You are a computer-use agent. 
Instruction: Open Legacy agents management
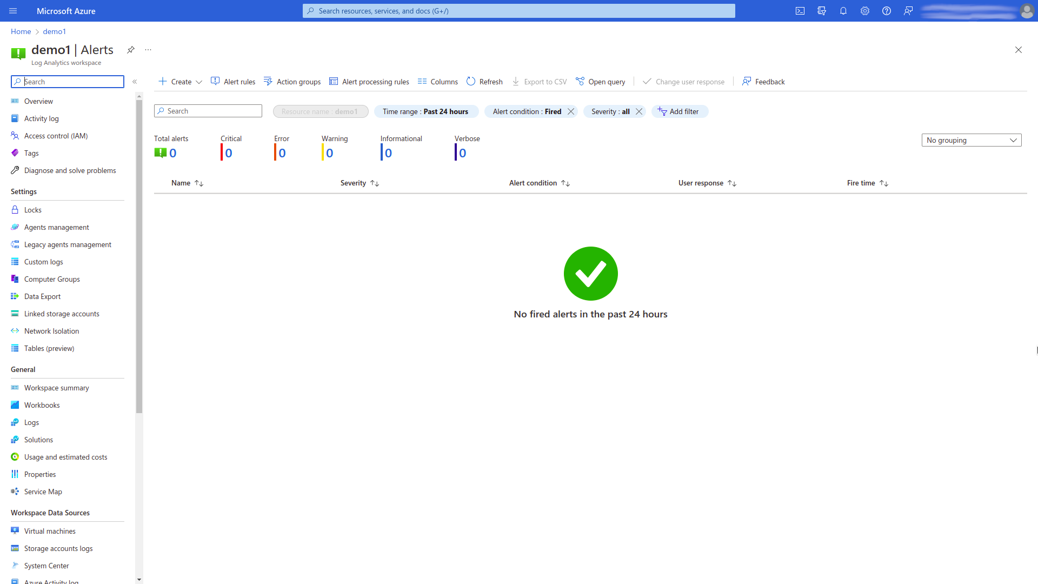[68, 244]
